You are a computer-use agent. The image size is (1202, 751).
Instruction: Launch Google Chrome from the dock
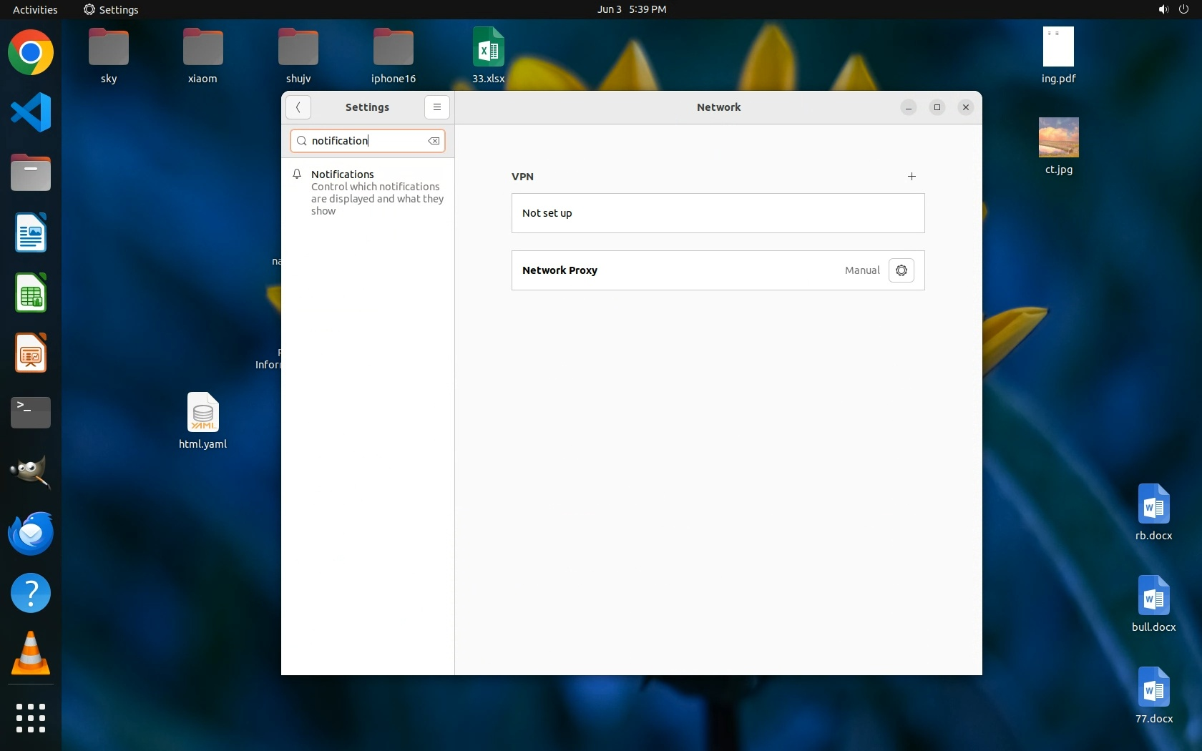click(31, 53)
